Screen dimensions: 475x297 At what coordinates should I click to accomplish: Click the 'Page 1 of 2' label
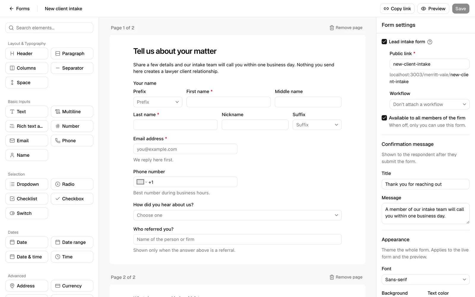tap(123, 28)
